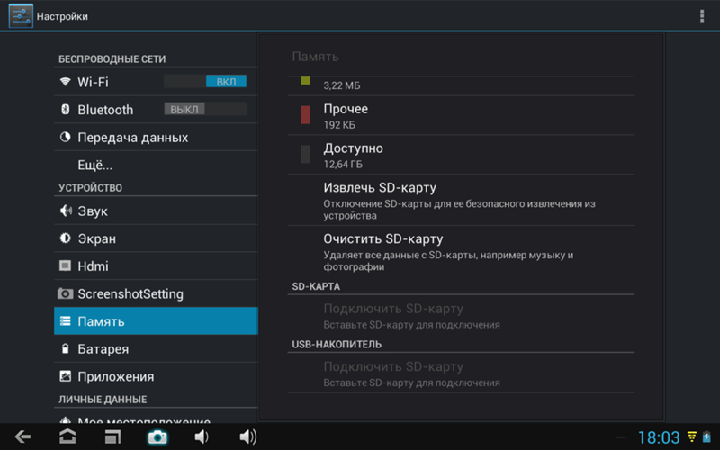This screenshot has height=450, width=720.
Task: Tap the screenshot camera button in navbar
Action: pyautogui.click(x=157, y=437)
